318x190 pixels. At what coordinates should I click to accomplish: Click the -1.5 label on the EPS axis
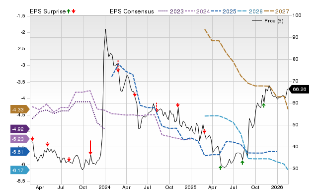21,16
